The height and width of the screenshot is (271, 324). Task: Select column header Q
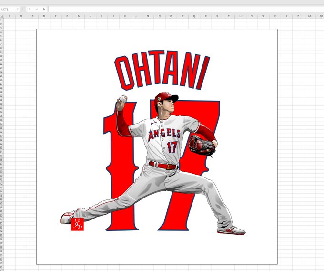click(x=194, y=16)
